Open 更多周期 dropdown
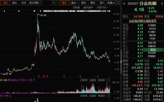The image size is (164, 102). (35, 3)
